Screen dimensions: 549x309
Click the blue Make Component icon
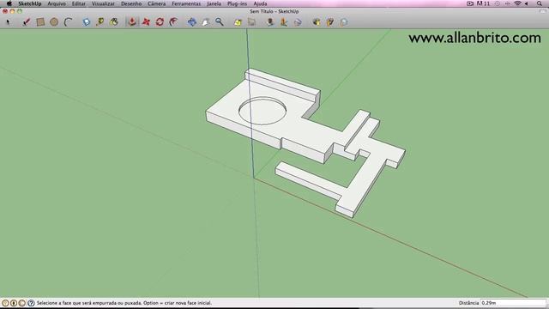(x=86, y=22)
